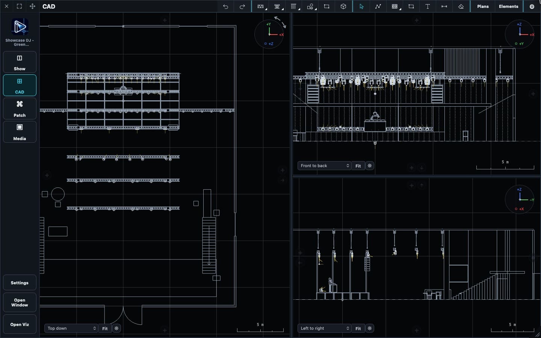The width and height of the screenshot is (541, 338).
Task: Click the rotate view arrows in the top-down view
Action: tap(280, 22)
